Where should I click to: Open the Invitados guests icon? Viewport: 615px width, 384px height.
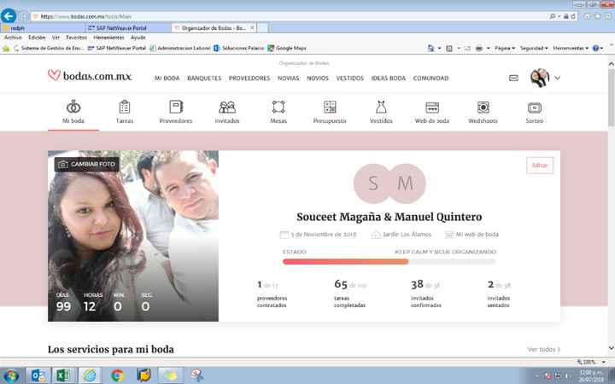point(227,108)
